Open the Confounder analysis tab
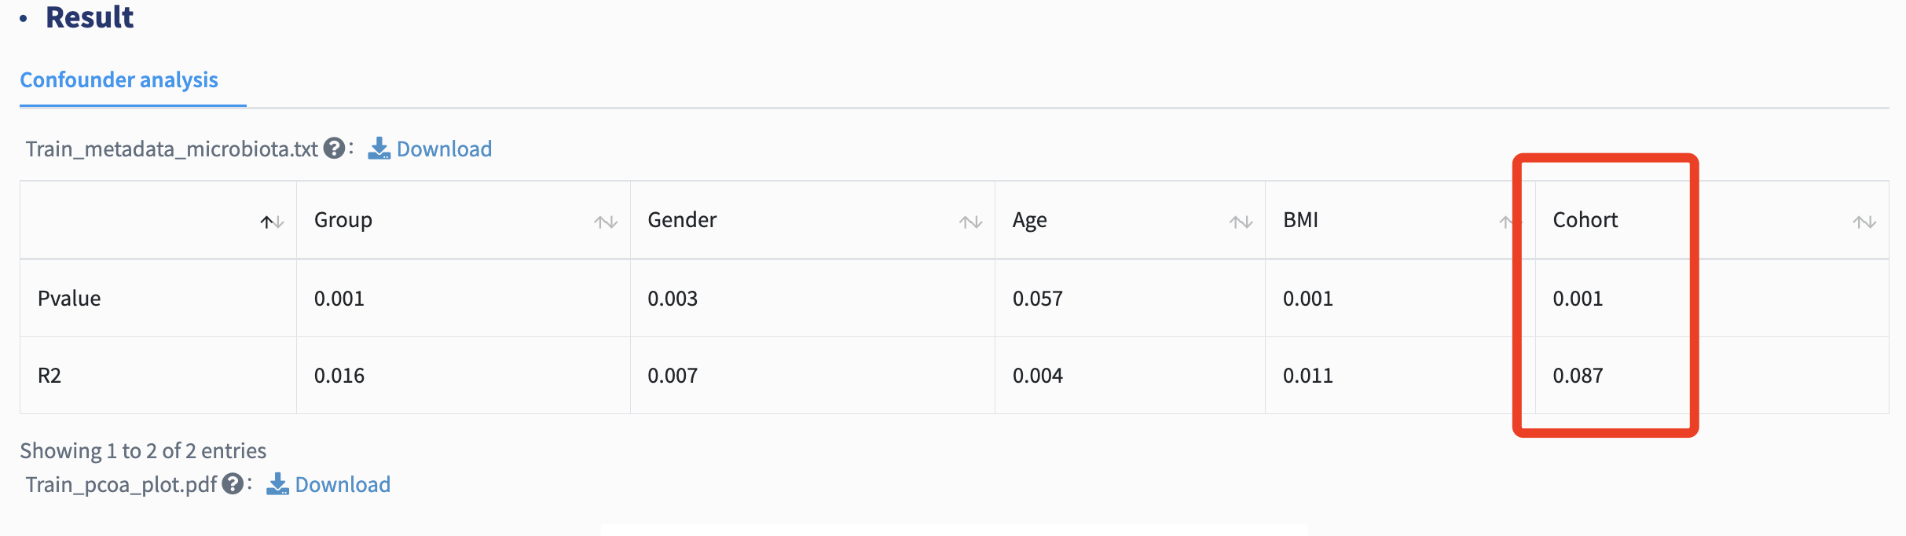The height and width of the screenshot is (536, 1906). 119,80
